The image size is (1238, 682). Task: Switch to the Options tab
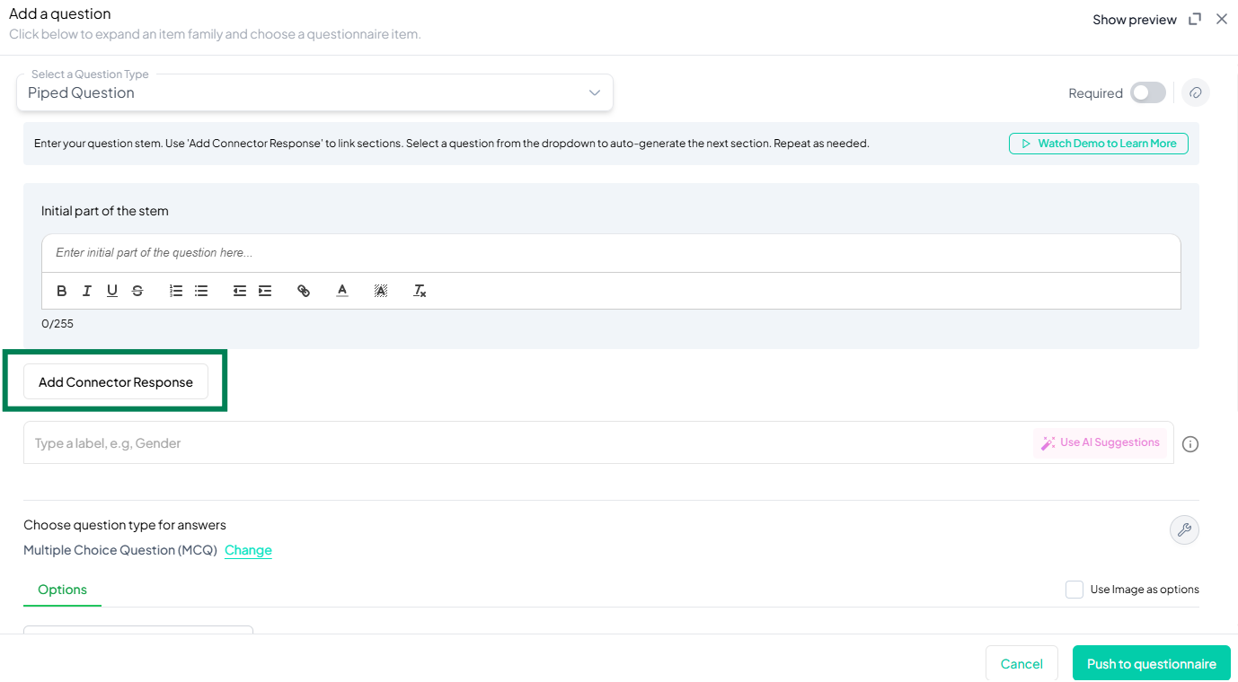click(62, 590)
